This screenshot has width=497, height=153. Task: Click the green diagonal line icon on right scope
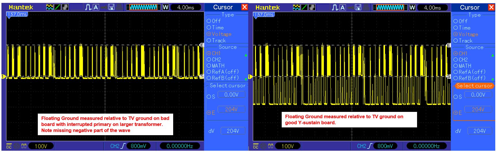coord(304,7)
